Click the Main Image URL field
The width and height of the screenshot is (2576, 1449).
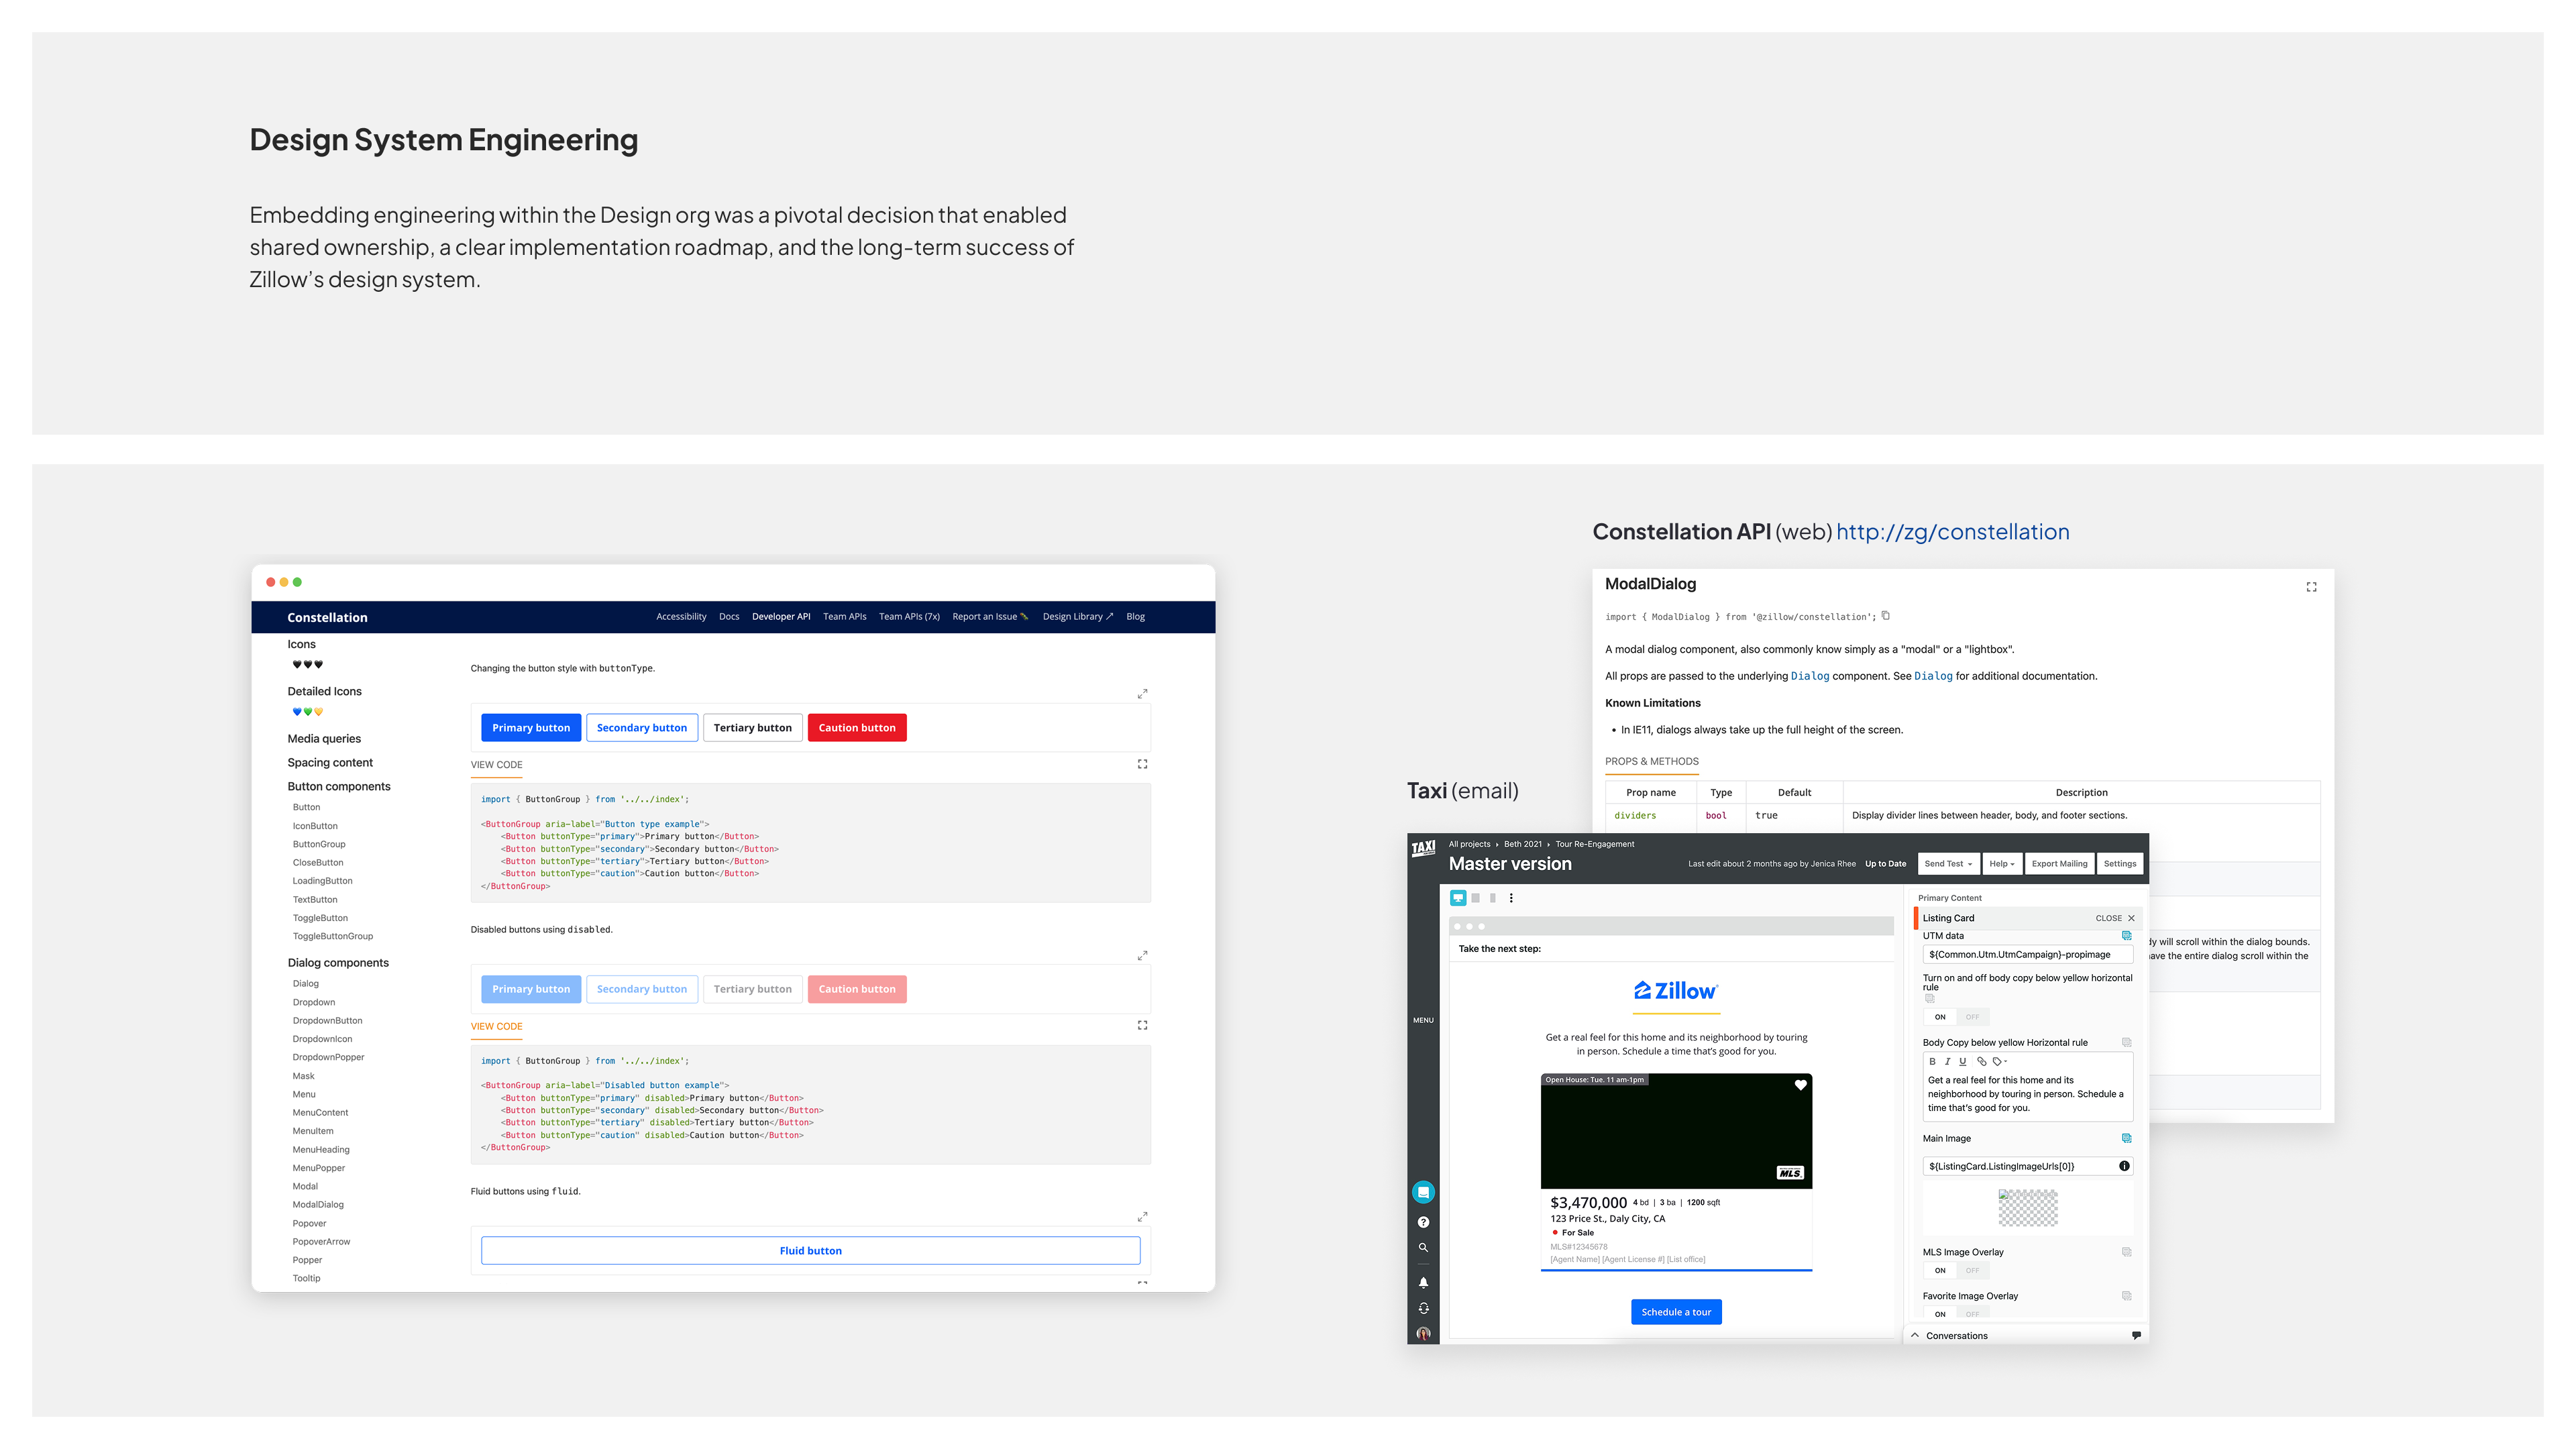click(x=2027, y=1166)
